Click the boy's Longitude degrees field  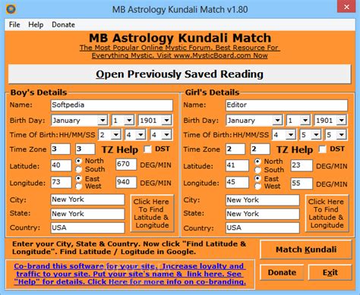pyautogui.click(x=61, y=183)
